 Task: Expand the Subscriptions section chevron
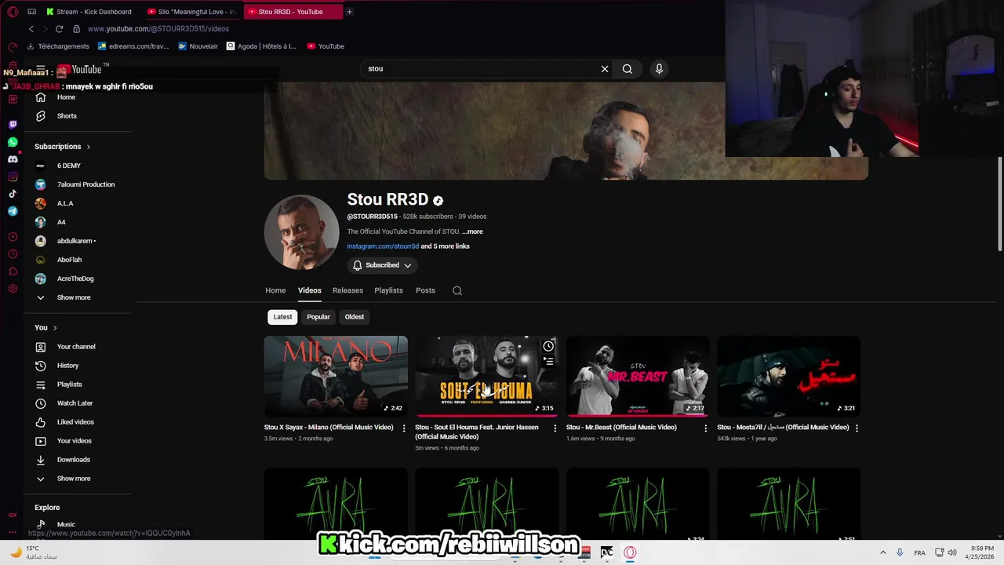pos(89,147)
